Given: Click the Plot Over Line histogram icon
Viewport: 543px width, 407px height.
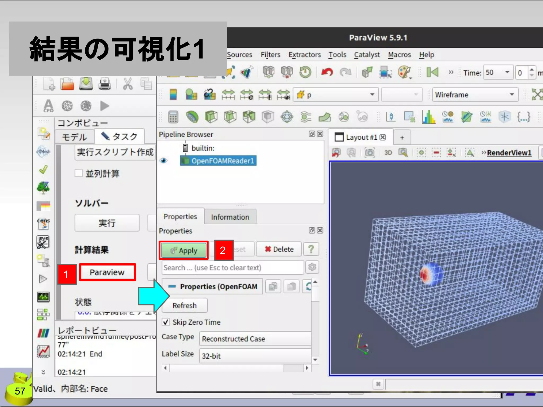Looking at the screenshot, I should tap(429, 117).
